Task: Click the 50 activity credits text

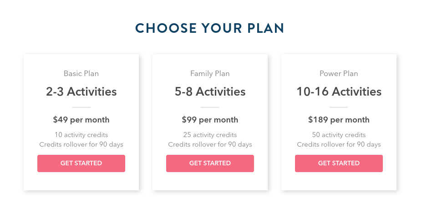Action: 339,135
